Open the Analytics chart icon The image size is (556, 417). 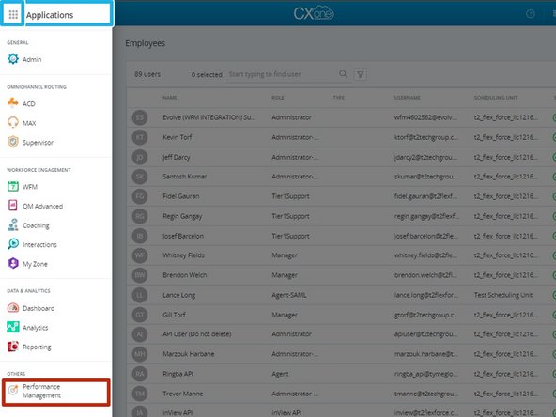coord(13,327)
